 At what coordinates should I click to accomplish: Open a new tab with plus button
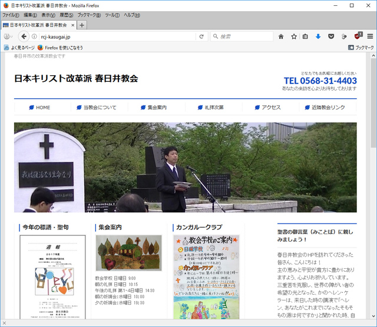pyautogui.click(x=82, y=25)
